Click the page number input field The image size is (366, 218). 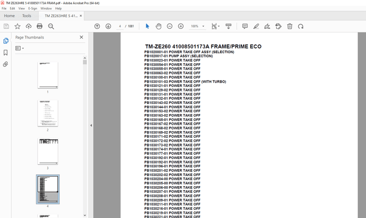[x=120, y=26]
